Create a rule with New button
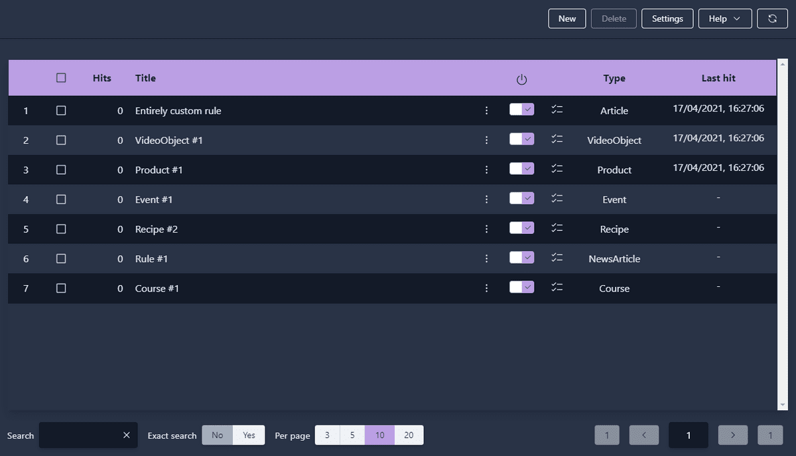Viewport: 796px width, 456px height. point(567,19)
